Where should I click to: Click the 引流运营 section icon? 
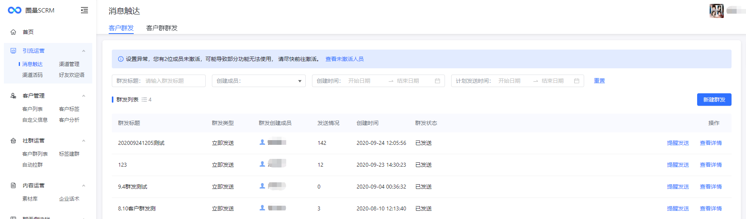point(13,51)
